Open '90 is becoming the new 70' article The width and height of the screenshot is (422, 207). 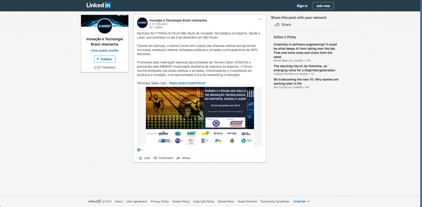306,82
